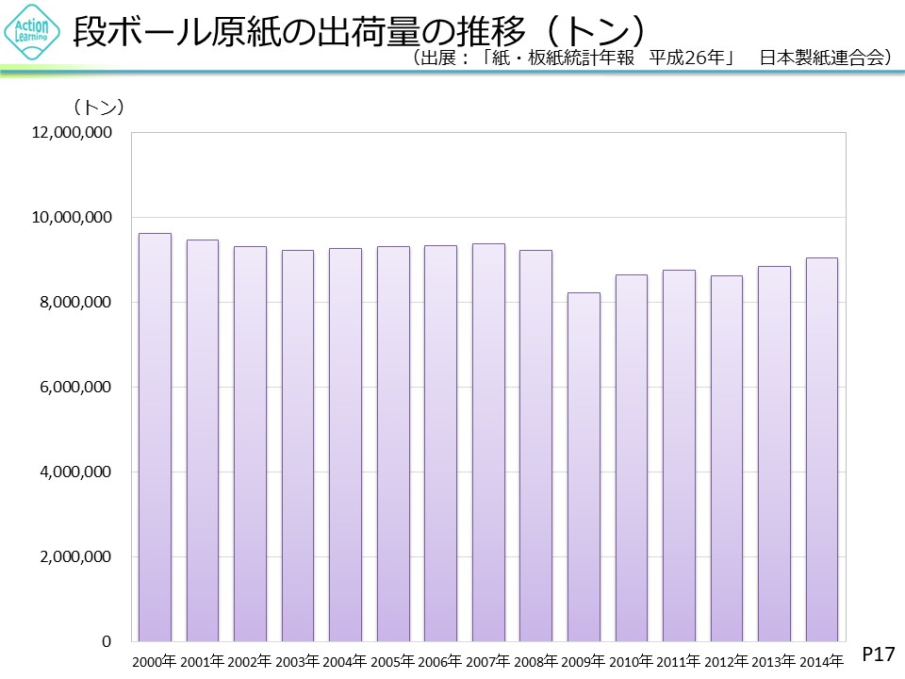Screen dimensions: 905x679
Task: Click the P17 page number
Action: click(879, 653)
